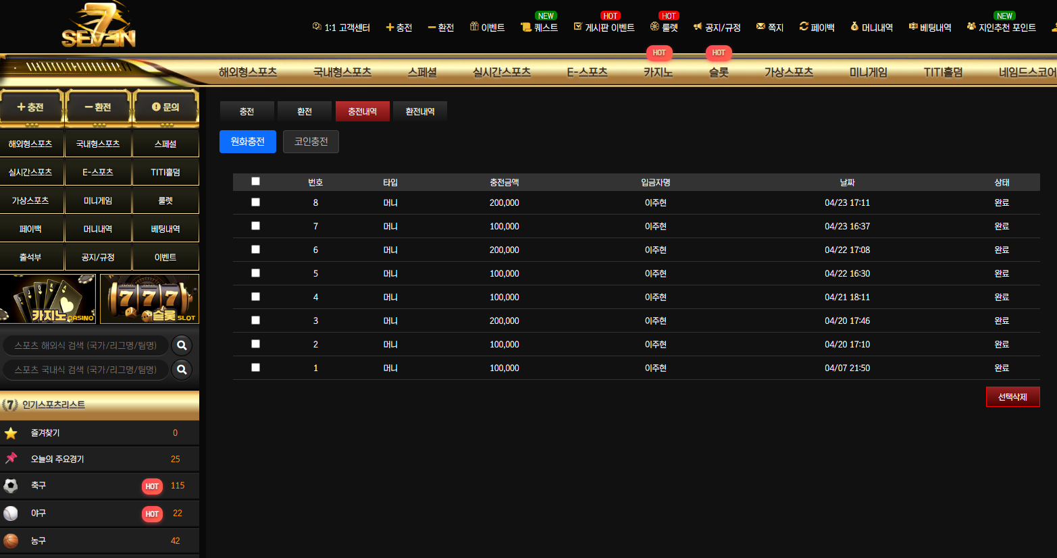The height and width of the screenshot is (558, 1057).
Task: Click the Seven site logo
Action: (x=99, y=24)
